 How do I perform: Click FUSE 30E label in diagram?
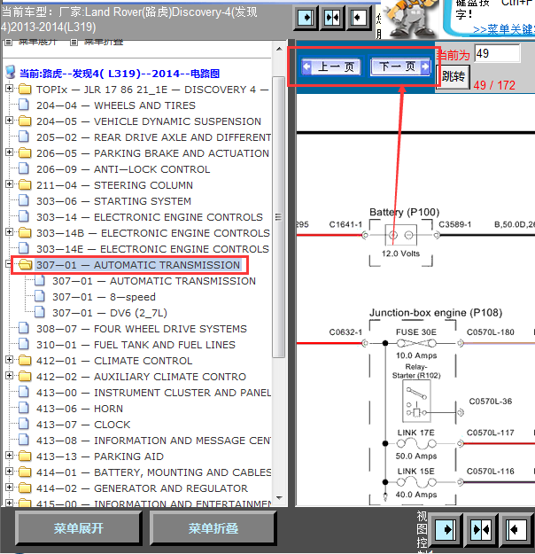(416, 332)
